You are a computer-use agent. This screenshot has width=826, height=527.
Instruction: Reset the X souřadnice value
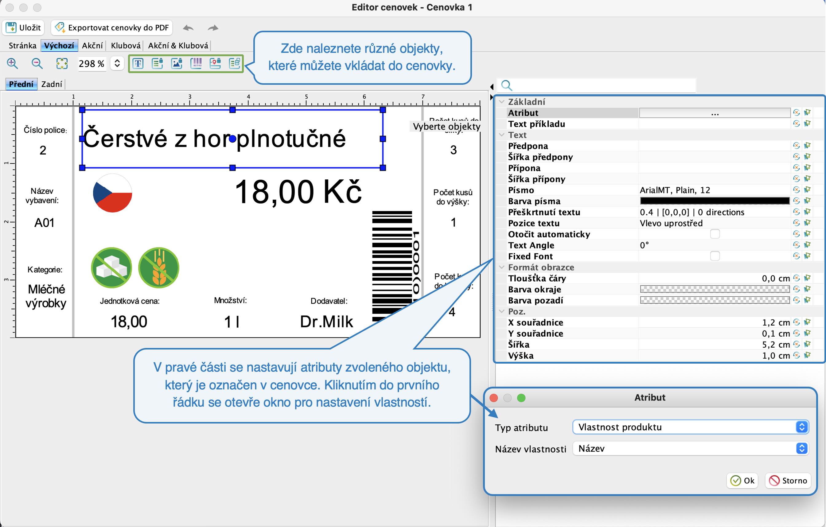tap(797, 322)
